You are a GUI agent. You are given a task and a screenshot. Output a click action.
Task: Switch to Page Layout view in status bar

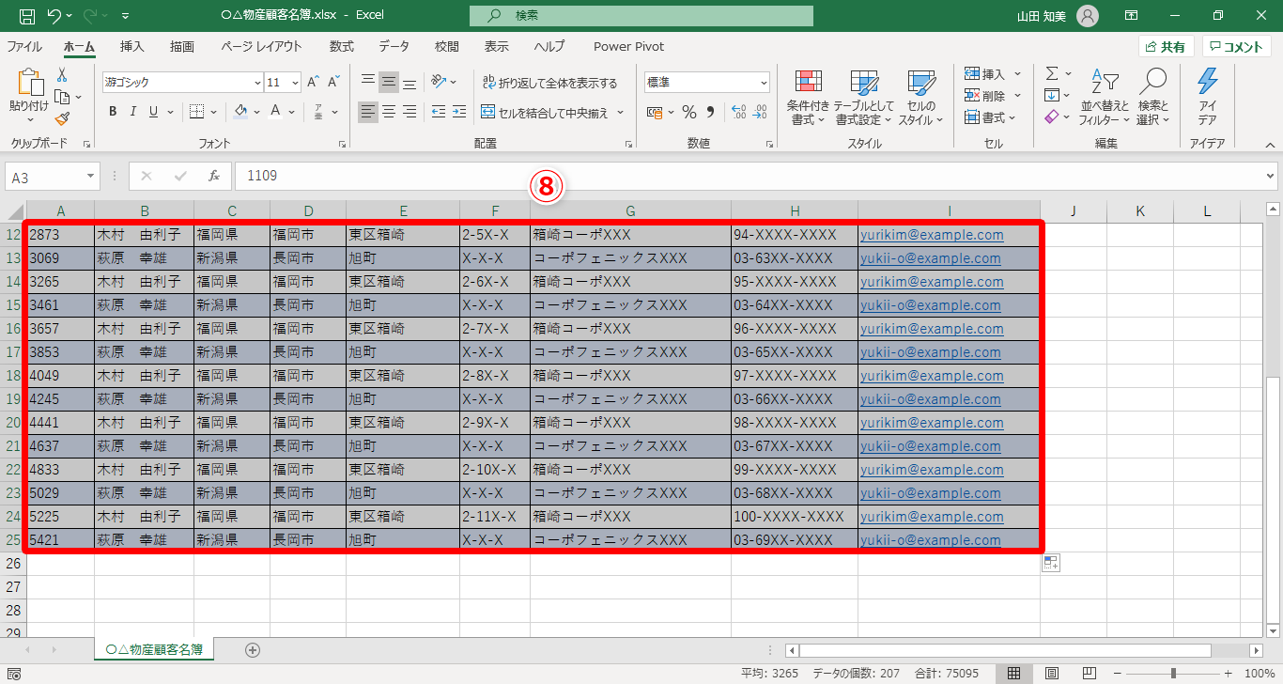tap(1052, 673)
